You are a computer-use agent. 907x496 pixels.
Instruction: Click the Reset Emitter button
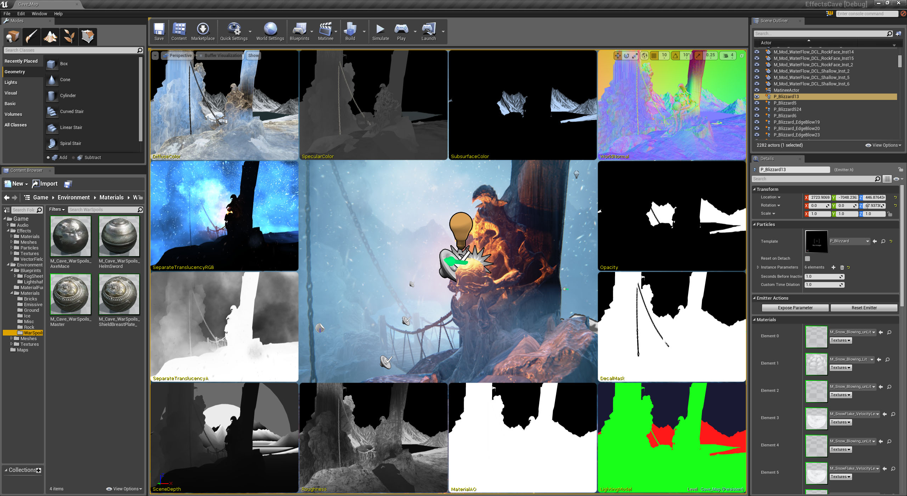(864, 308)
